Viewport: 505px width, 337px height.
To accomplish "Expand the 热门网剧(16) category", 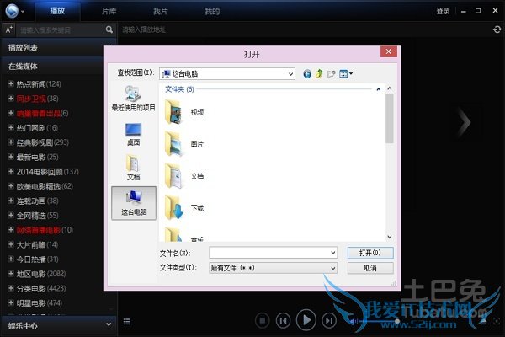I will tap(11, 128).
